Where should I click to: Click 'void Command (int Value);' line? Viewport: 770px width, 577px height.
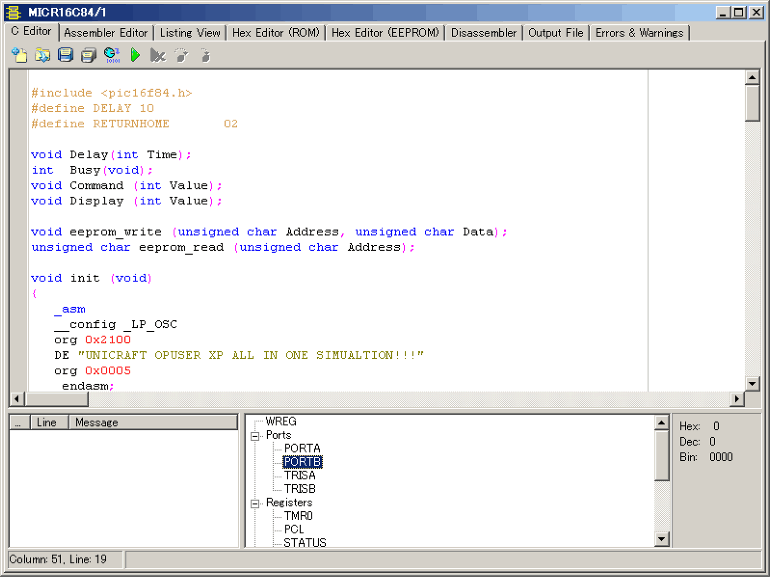(127, 186)
